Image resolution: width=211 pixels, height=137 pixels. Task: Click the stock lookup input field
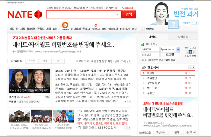40,97
